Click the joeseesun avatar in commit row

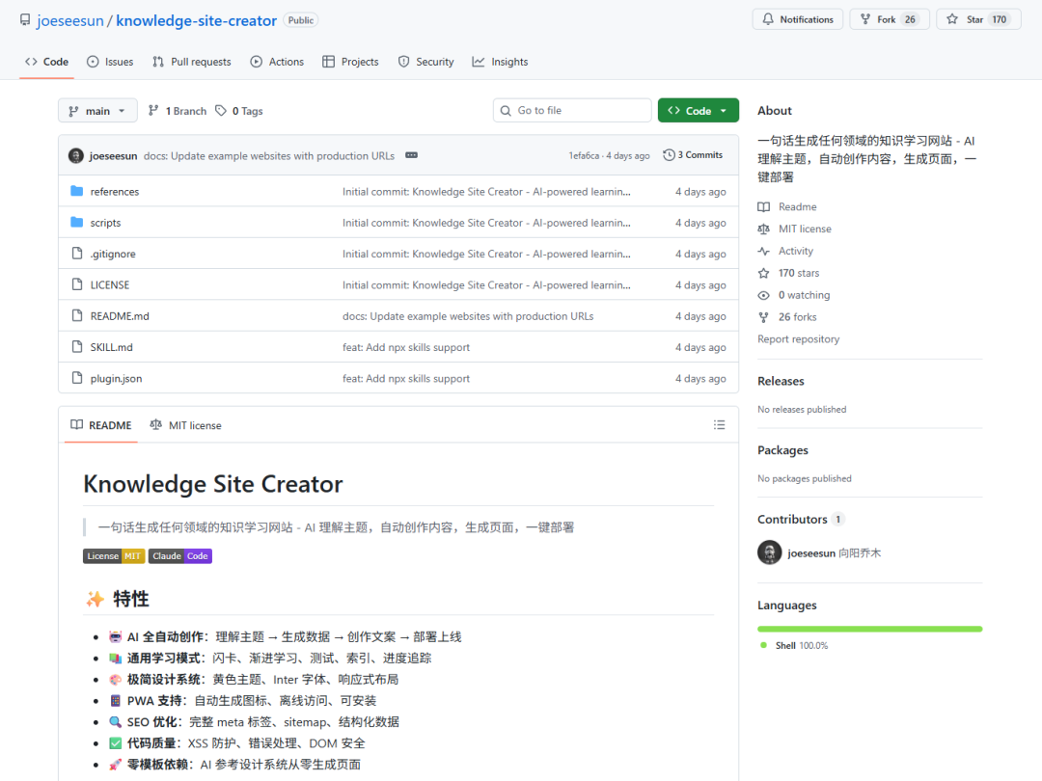(x=76, y=156)
